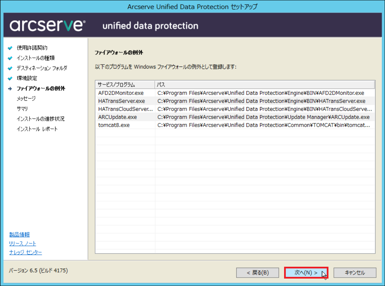Click the 次へ(N) > button
385x286 pixels.
[x=306, y=272]
